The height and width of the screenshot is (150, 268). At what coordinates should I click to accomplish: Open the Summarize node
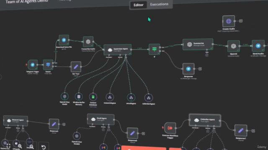coord(198,44)
